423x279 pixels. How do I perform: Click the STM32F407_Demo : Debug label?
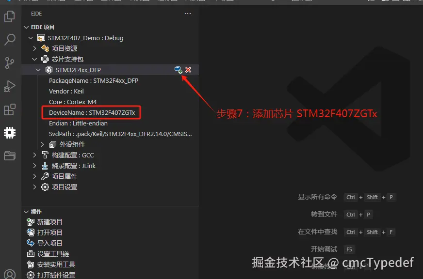tap(85, 38)
